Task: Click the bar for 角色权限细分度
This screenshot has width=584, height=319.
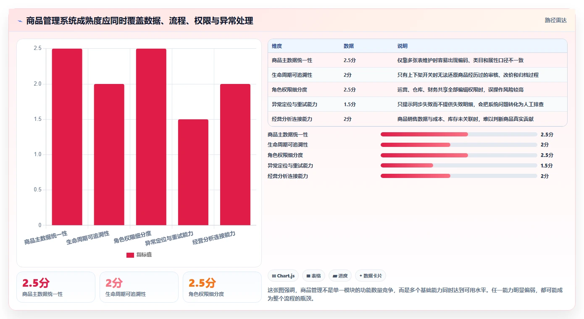Action: (x=151, y=137)
